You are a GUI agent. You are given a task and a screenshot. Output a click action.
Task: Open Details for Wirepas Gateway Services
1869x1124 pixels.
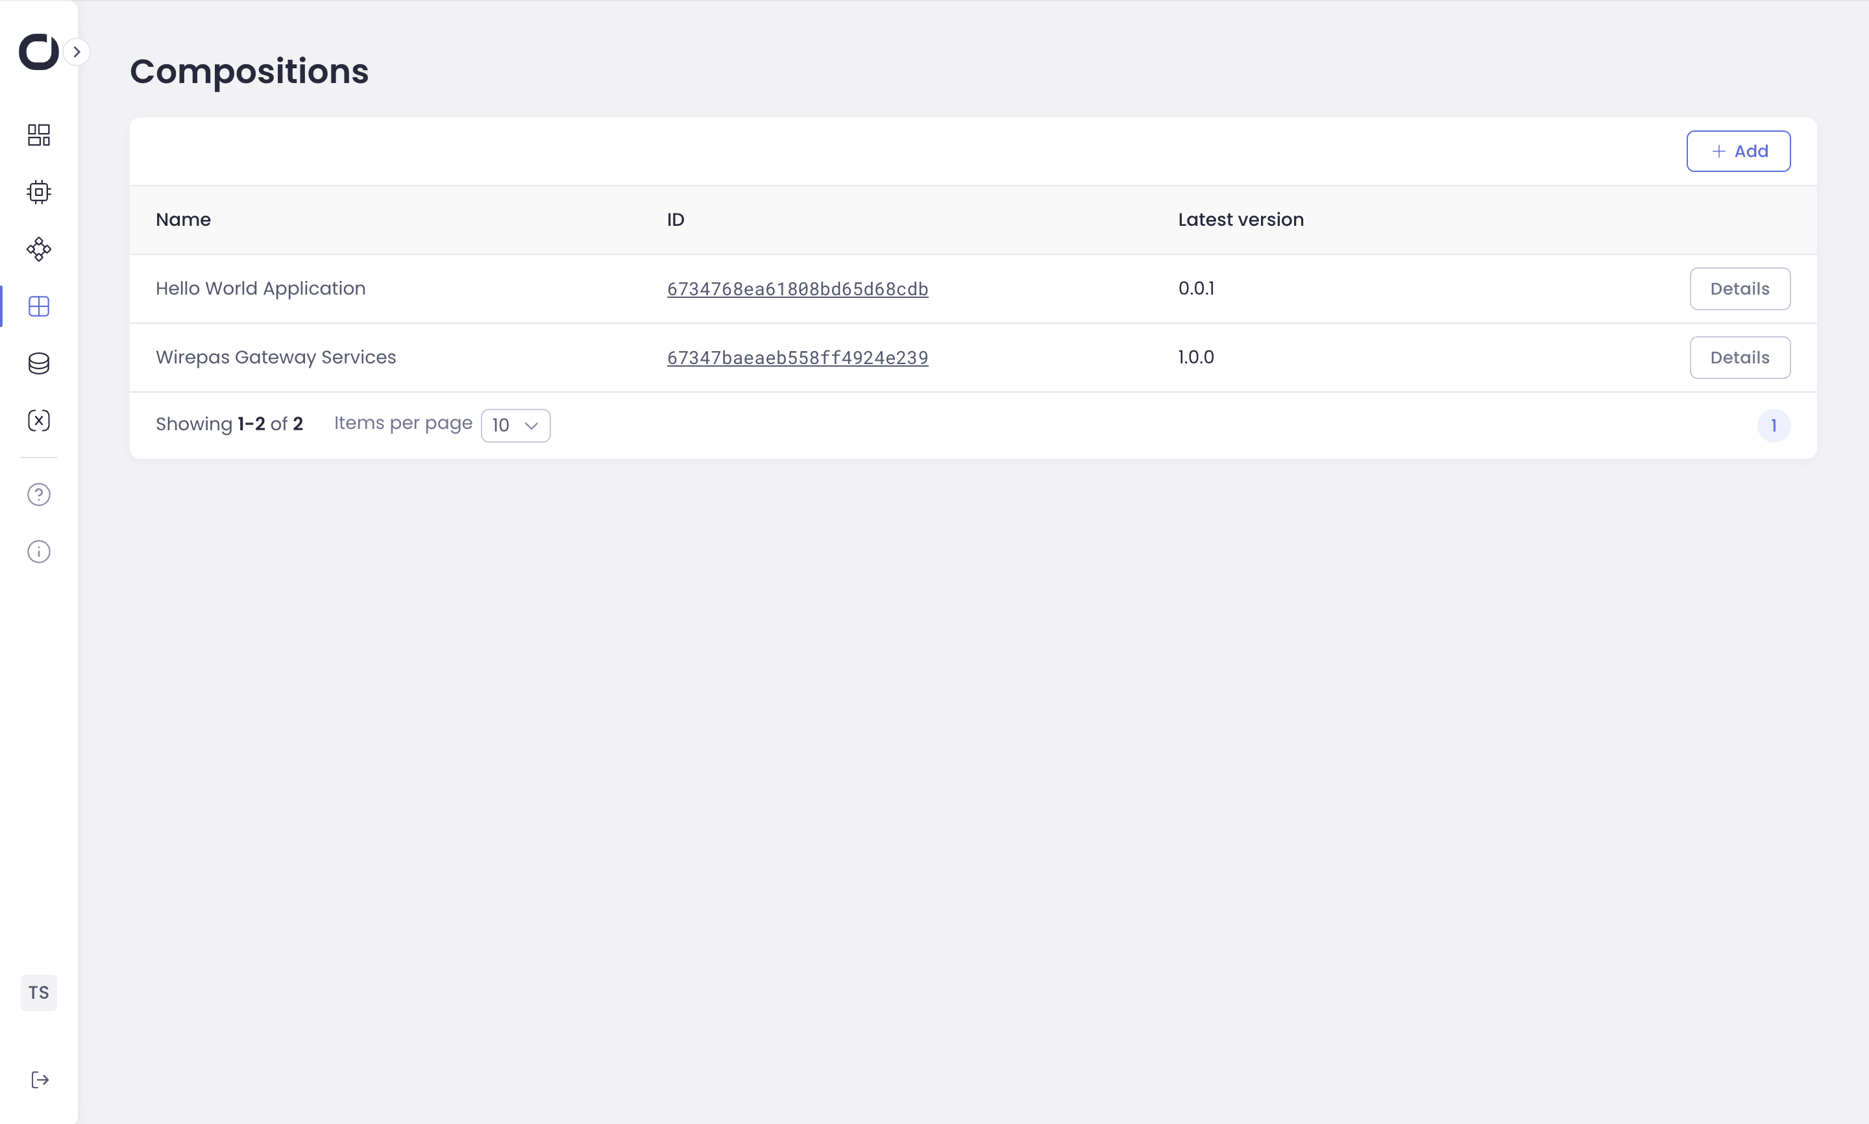1739,358
